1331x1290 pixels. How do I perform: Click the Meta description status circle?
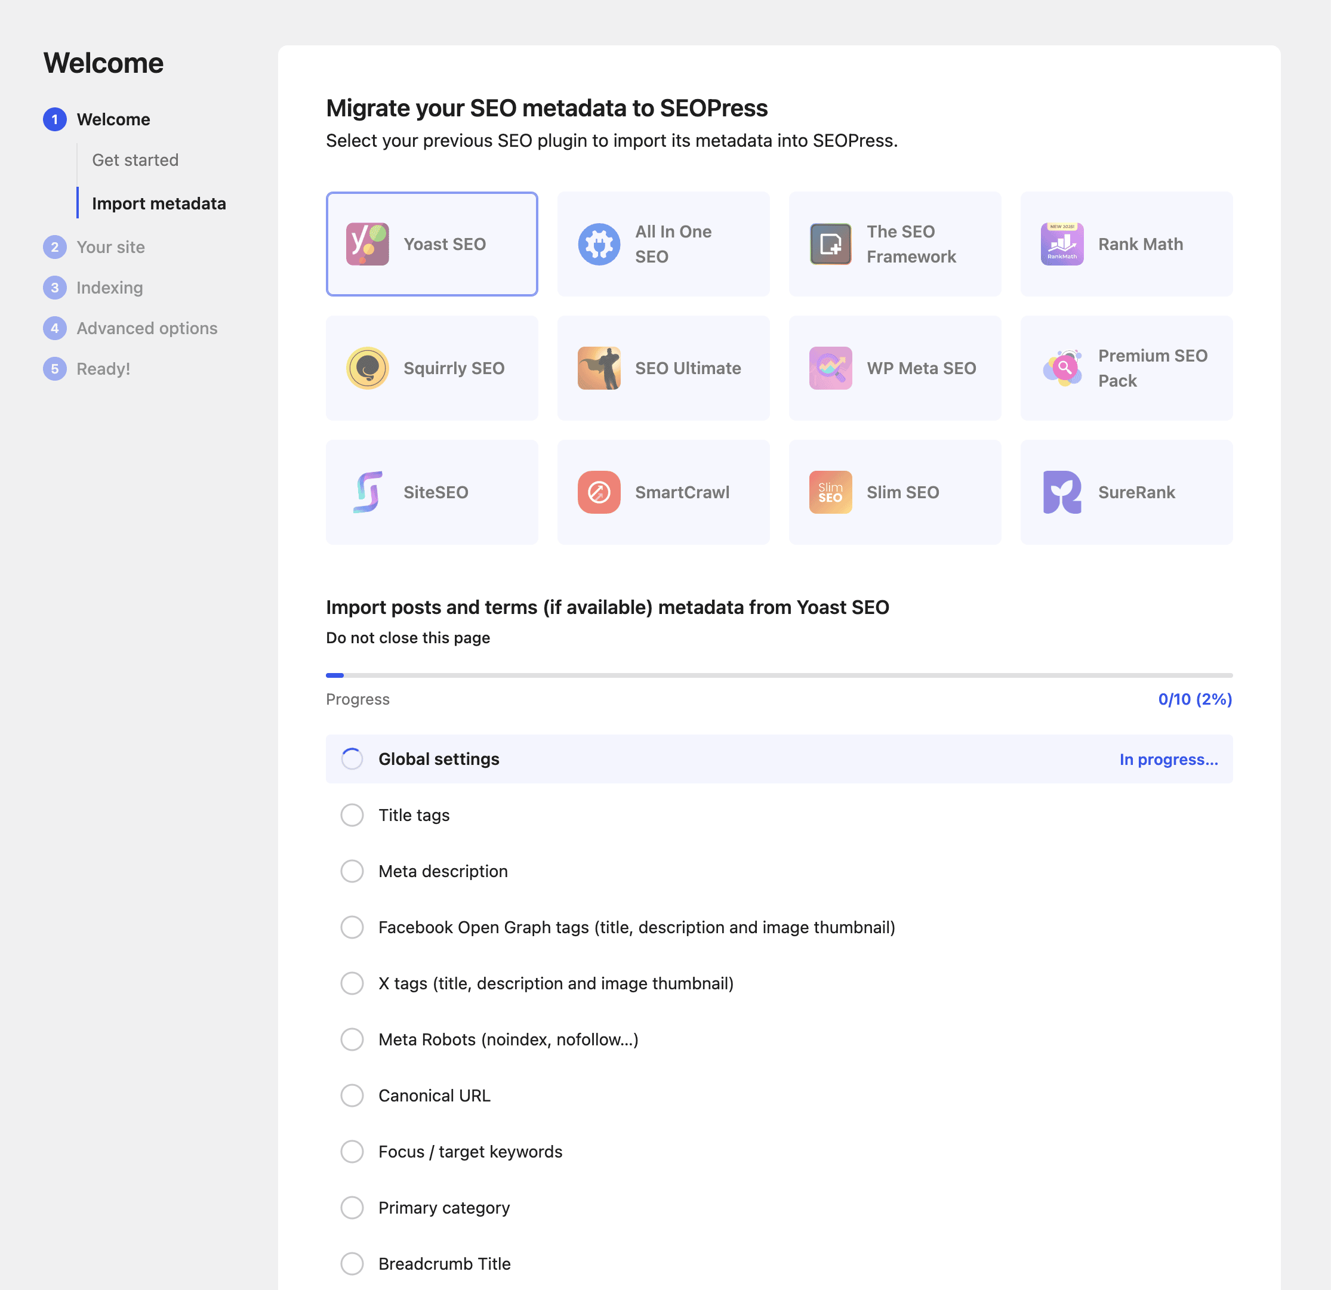pyautogui.click(x=352, y=872)
